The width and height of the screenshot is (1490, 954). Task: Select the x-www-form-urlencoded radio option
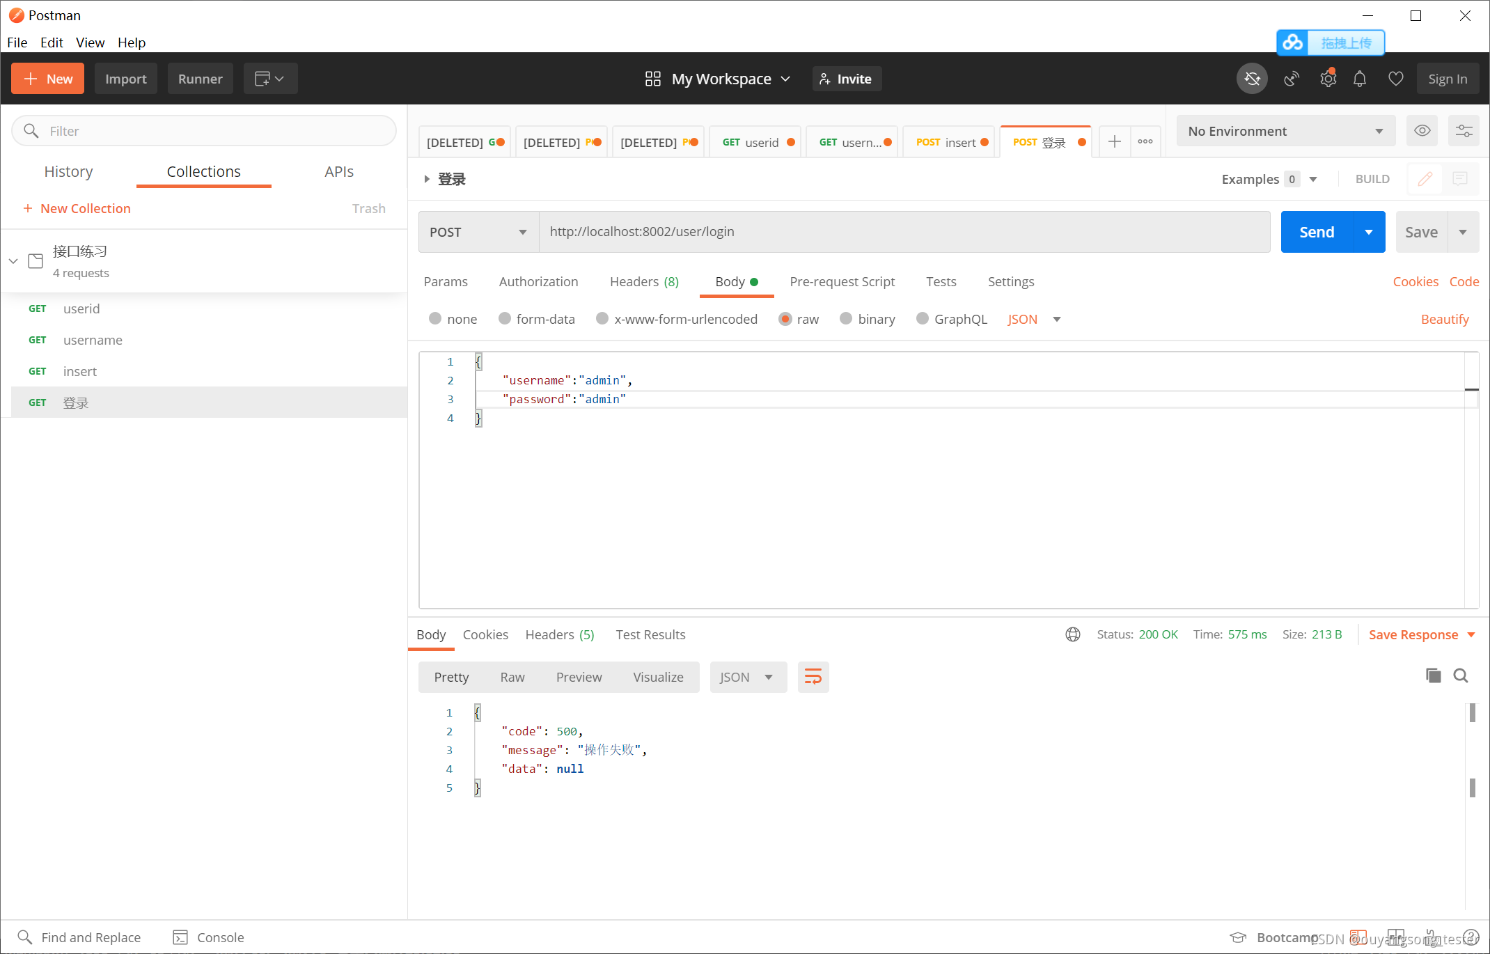click(603, 319)
